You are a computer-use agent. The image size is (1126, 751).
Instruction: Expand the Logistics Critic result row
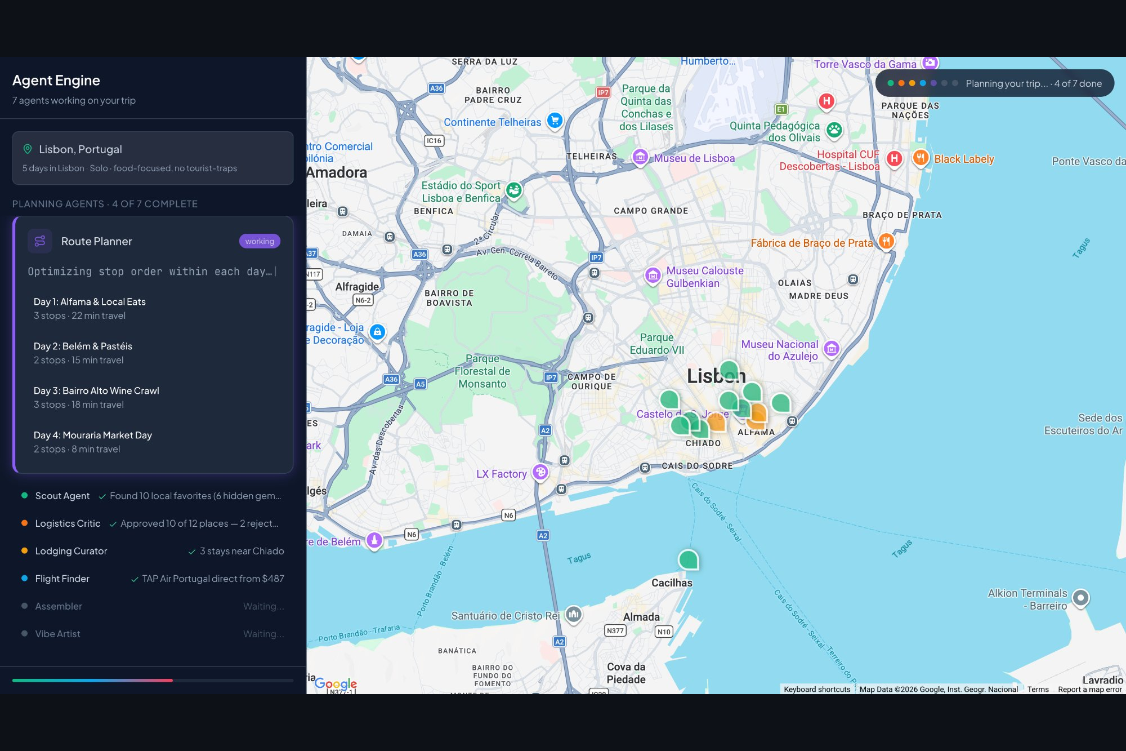tap(152, 523)
